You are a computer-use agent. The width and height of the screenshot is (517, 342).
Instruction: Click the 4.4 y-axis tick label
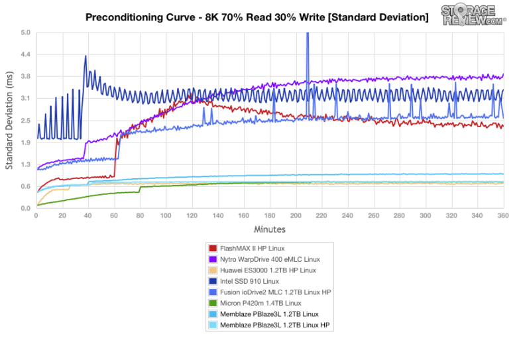click(x=25, y=54)
